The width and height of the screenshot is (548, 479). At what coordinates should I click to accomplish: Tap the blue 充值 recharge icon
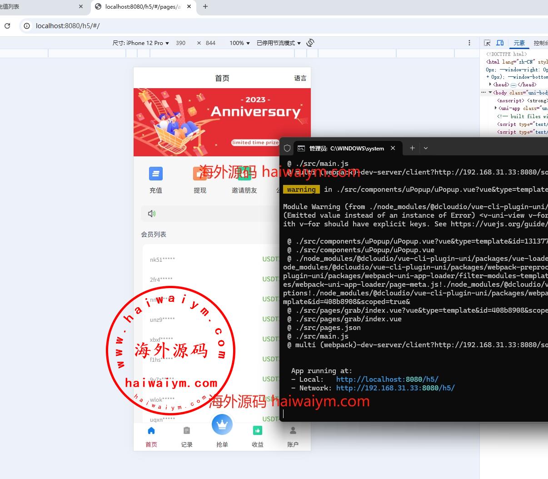(156, 174)
